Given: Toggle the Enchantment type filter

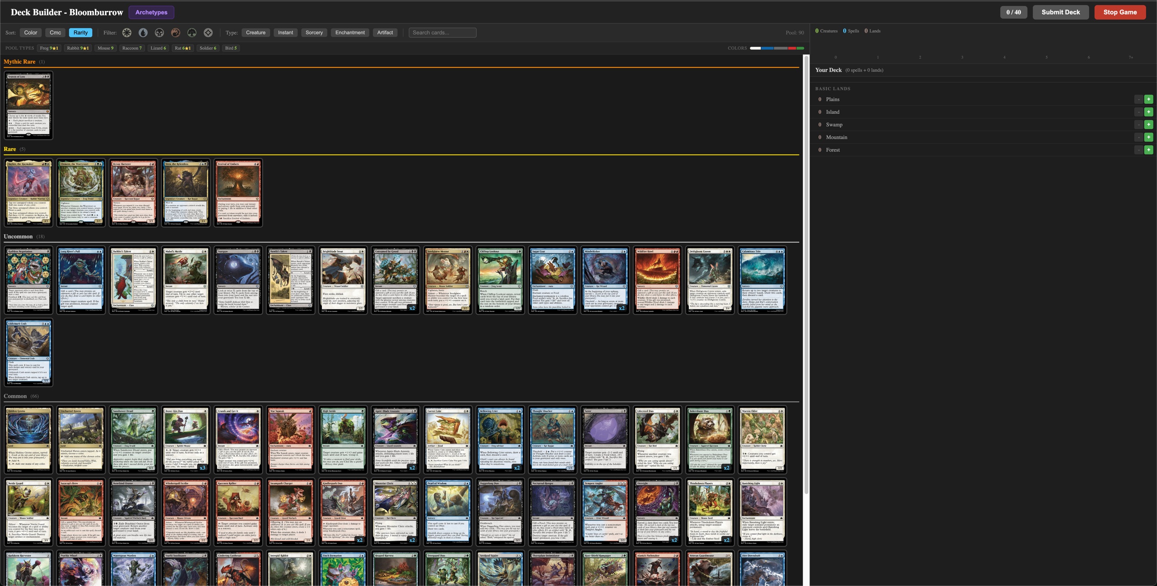Looking at the screenshot, I should click(350, 33).
